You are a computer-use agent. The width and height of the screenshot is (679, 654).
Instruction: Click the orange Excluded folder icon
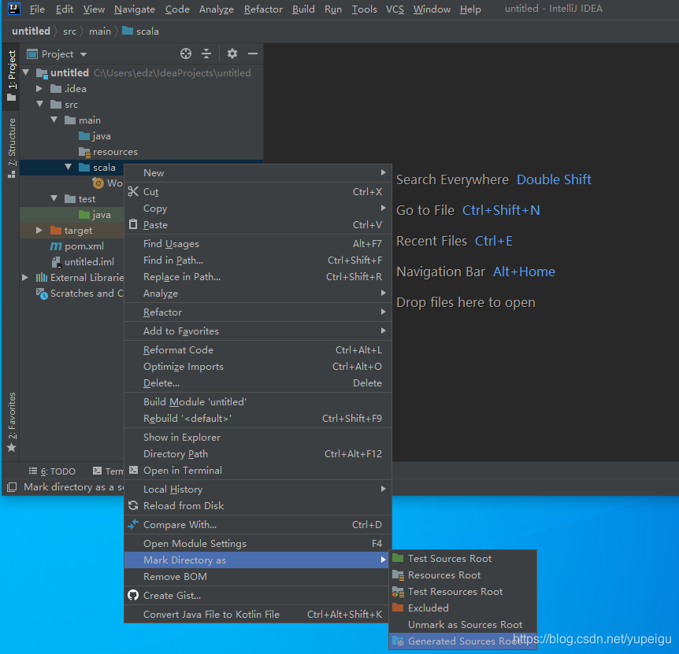click(x=398, y=608)
